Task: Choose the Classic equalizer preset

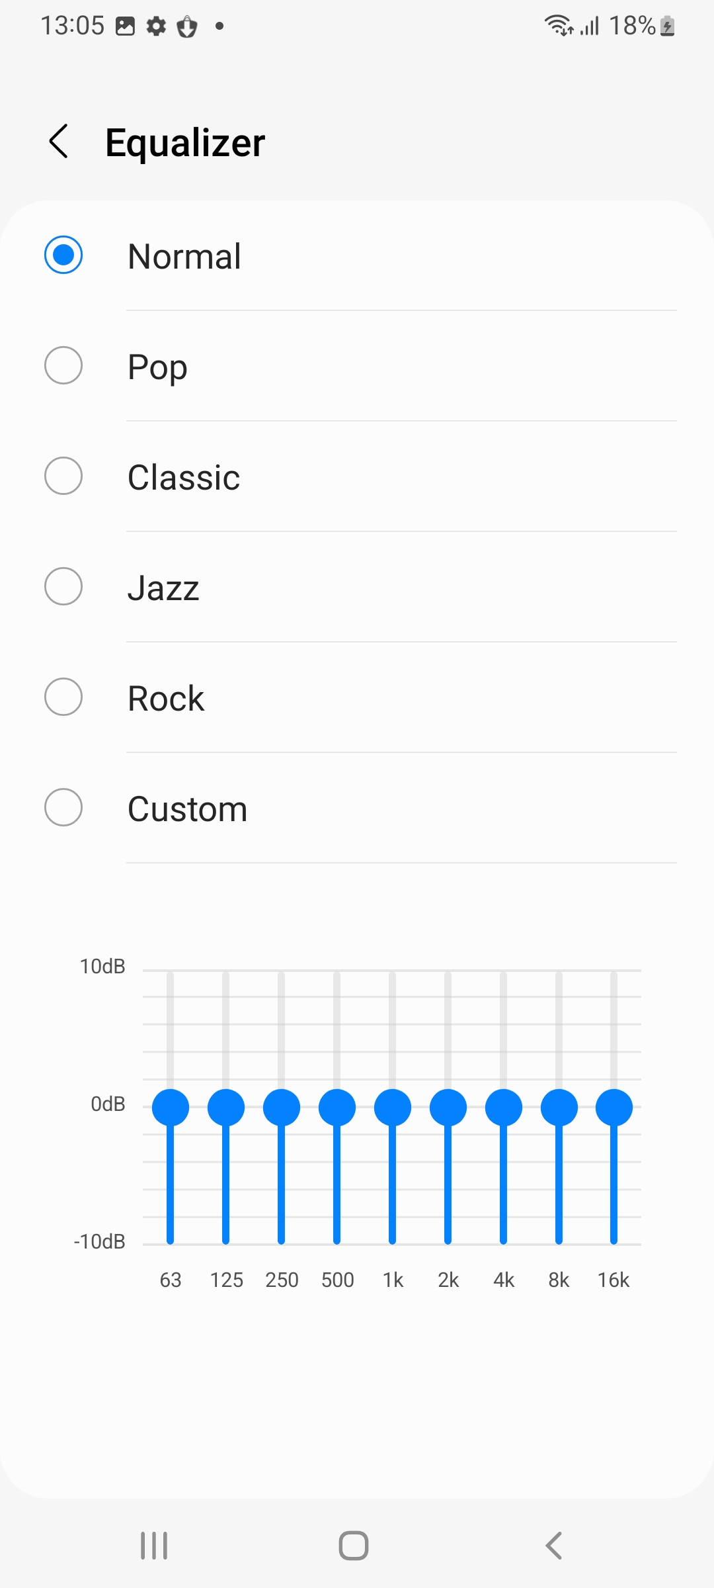Action: click(63, 476)
